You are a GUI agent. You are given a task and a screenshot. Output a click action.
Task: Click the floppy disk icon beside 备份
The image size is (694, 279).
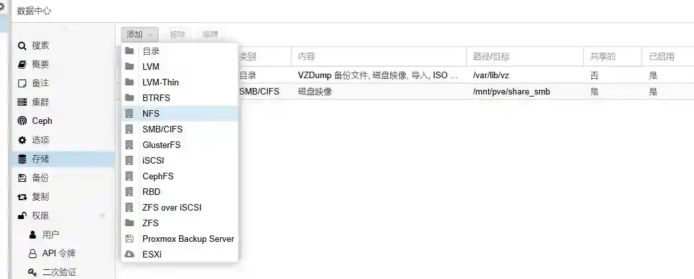point(22,178)
